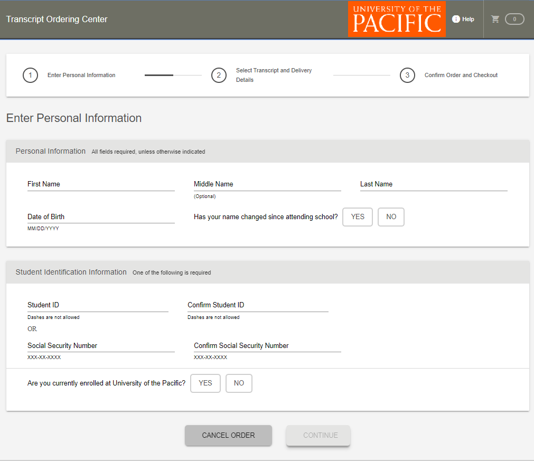Click Confirm Order and Checkout step label
Screen dimensions: 534x461
(461, 75)
